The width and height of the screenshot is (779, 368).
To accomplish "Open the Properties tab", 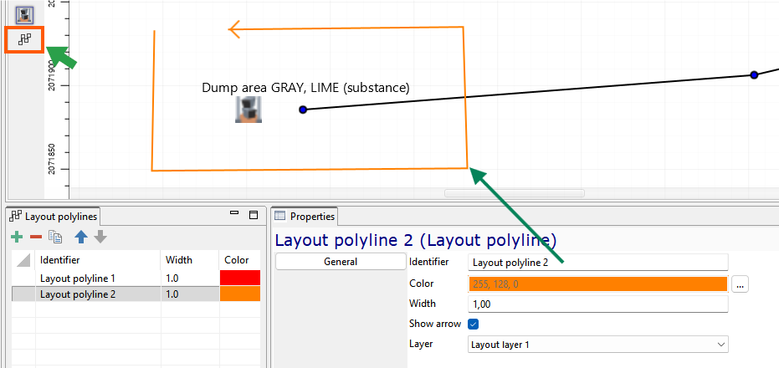I will pos(305,216).
